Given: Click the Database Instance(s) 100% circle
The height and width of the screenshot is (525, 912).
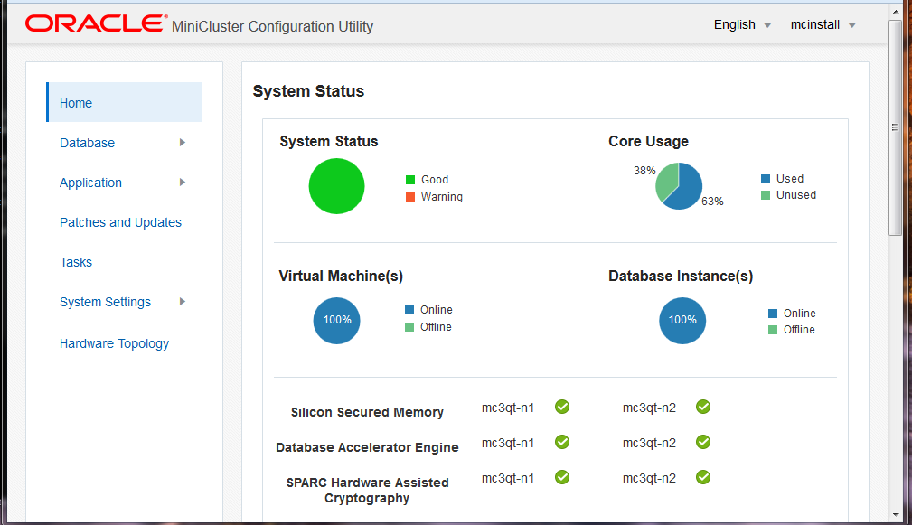Looking at the screenshot, I should 682,321.
